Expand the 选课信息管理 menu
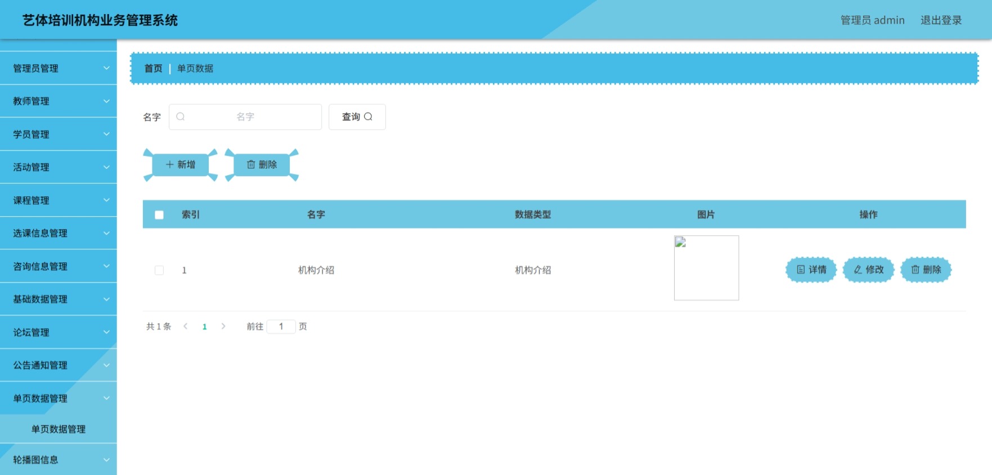The width and height of the screenshot is (992, 475). click(59, 233)
